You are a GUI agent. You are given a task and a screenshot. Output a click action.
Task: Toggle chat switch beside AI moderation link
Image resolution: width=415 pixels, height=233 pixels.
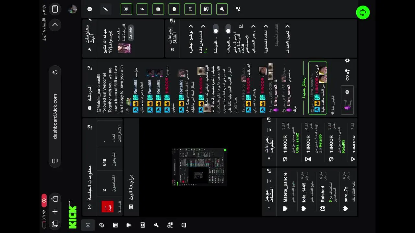point(228,29)
